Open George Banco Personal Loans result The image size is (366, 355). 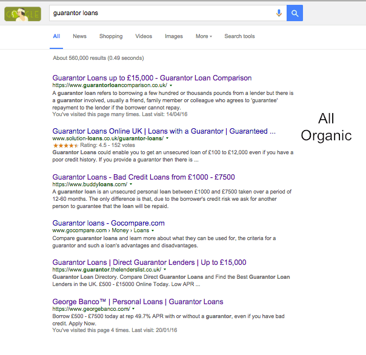[x=138, y=302]
